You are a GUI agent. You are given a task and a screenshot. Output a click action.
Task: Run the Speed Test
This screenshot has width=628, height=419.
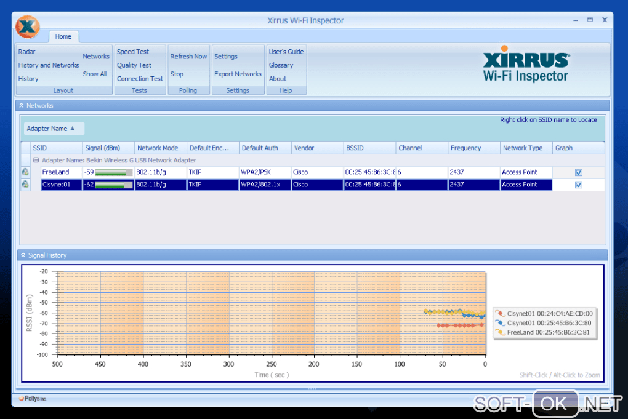[x=133, y=52]
